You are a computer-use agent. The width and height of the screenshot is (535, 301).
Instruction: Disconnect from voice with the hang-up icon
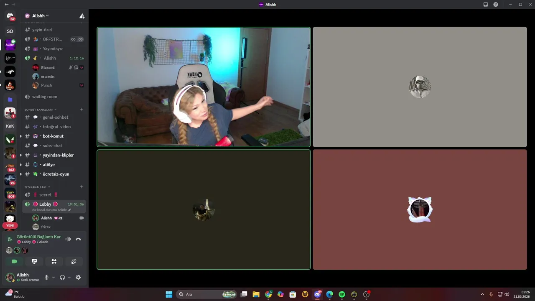pos(78,239)
